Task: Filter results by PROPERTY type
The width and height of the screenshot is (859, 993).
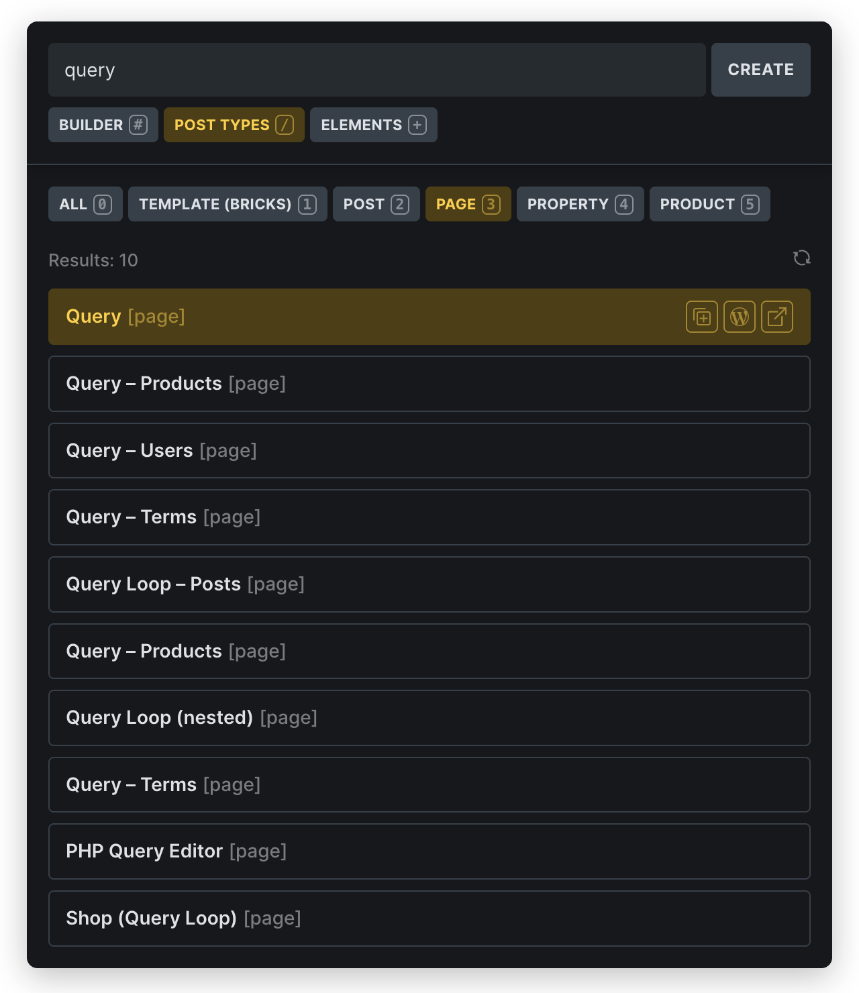Action: tap(580, 204)
